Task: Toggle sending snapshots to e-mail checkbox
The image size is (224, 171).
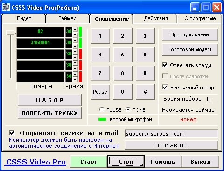Action: [x=12, y=133]
